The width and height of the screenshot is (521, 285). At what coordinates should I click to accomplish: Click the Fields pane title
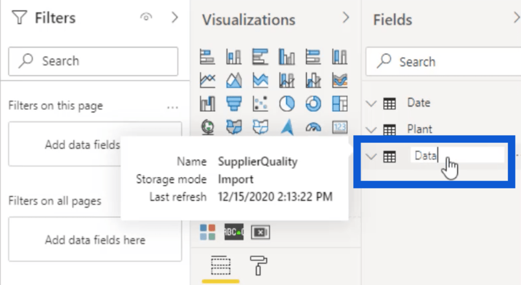point(392,20)
